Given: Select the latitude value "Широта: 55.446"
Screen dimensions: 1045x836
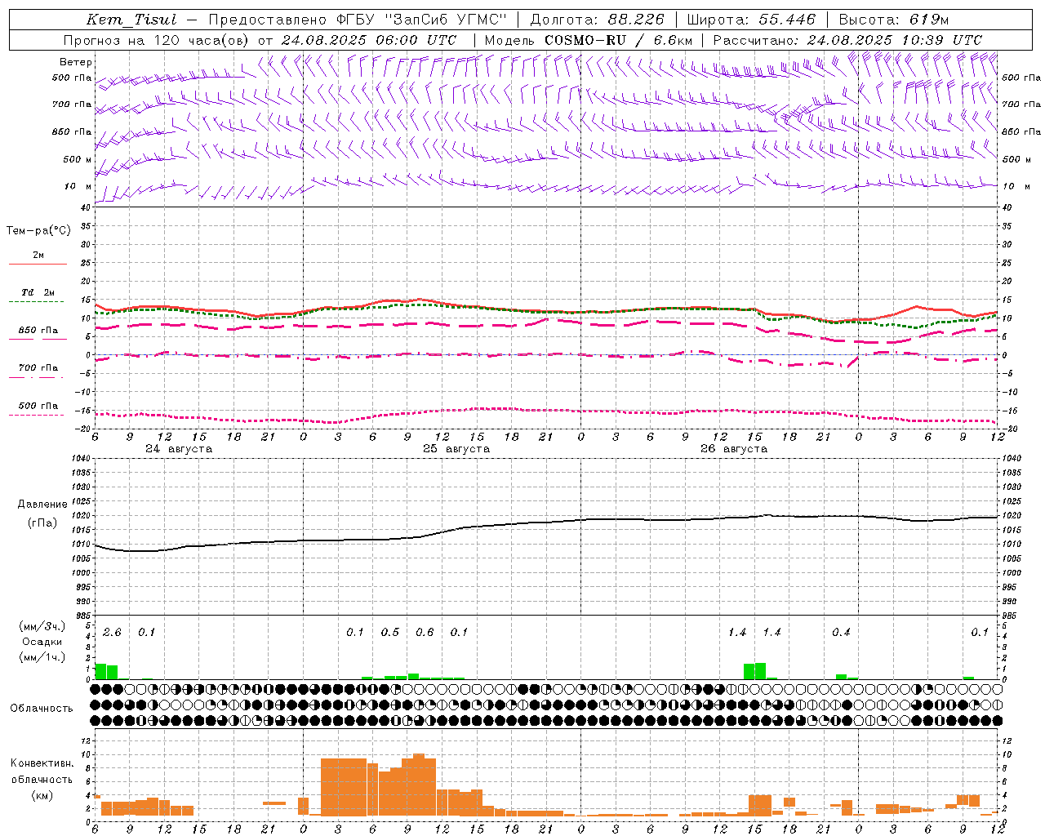Looking at the screenshot, I should (751, 20).
